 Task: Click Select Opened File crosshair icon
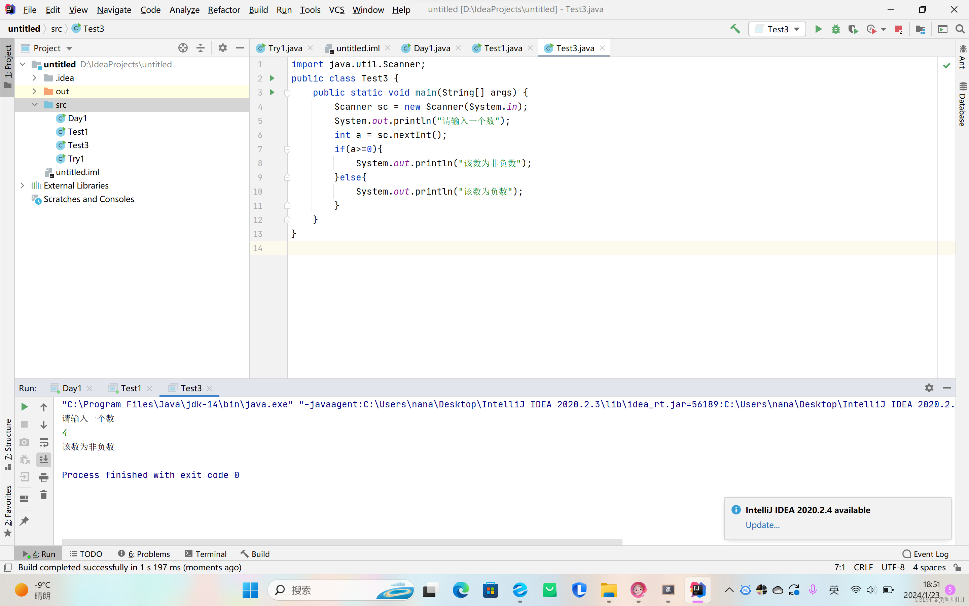point(183,48)
